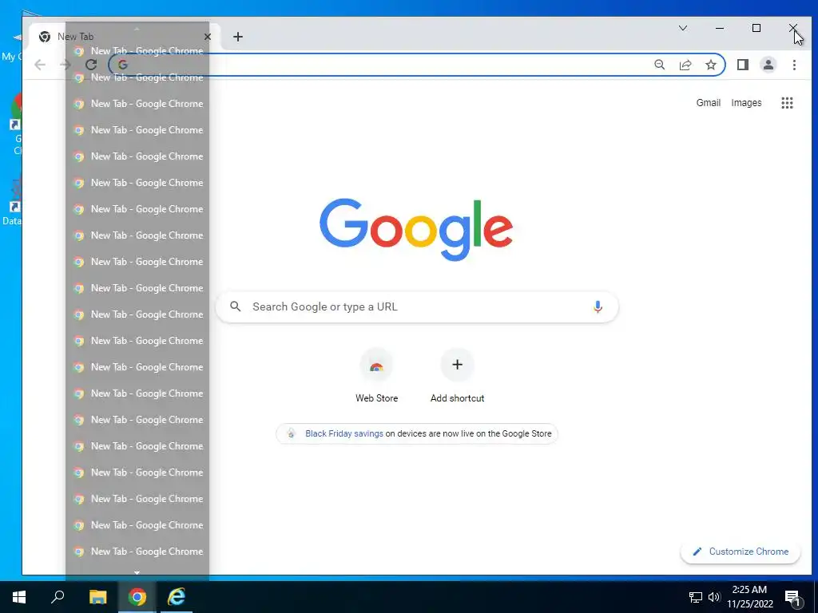Click the Customize Chrome button
Image resolution: width=818 pixels, height=613 pixels.
[741, 552]
